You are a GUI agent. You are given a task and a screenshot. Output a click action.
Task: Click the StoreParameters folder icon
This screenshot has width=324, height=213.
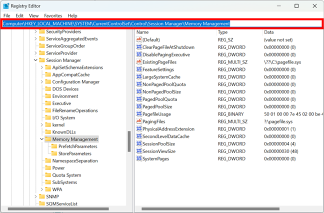coord(54,153)
